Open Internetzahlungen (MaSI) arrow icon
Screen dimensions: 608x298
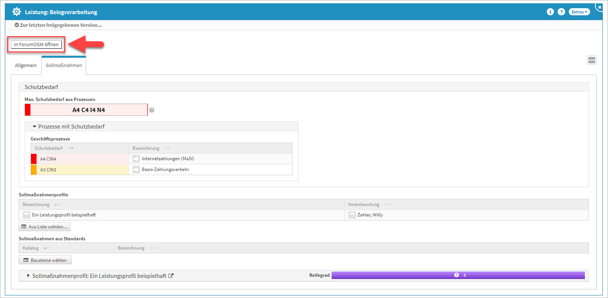(136, 159)
